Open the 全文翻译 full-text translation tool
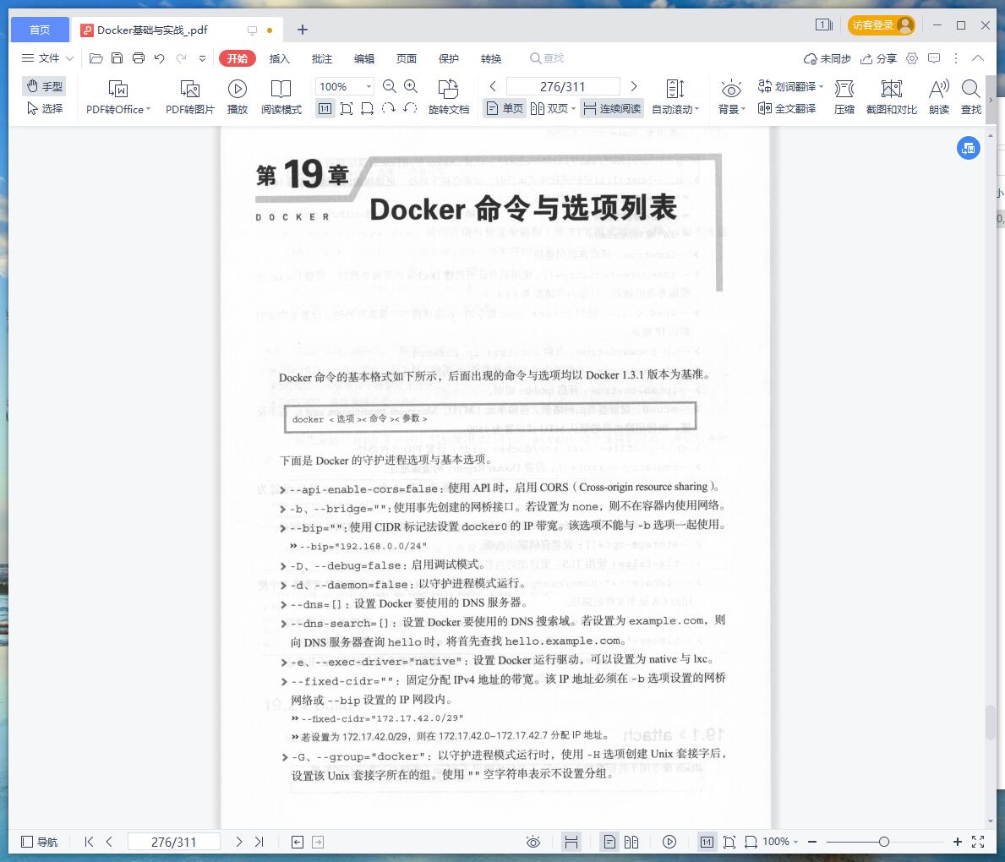 coord(787,109)
